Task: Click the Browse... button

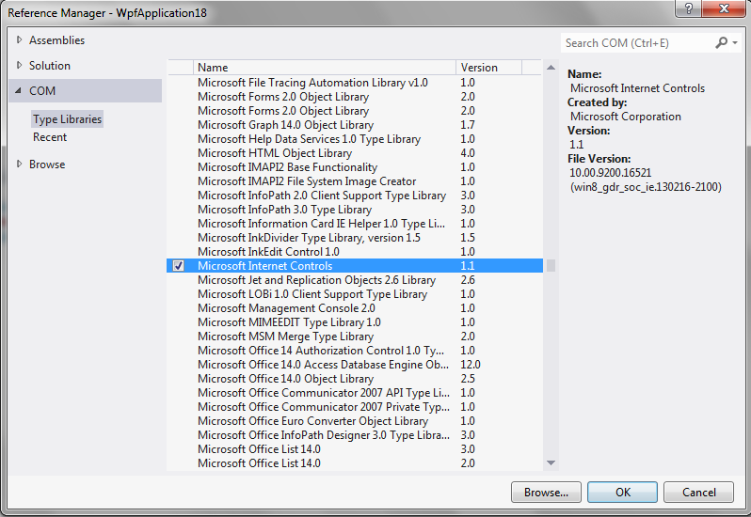Action: pos(546,493)
